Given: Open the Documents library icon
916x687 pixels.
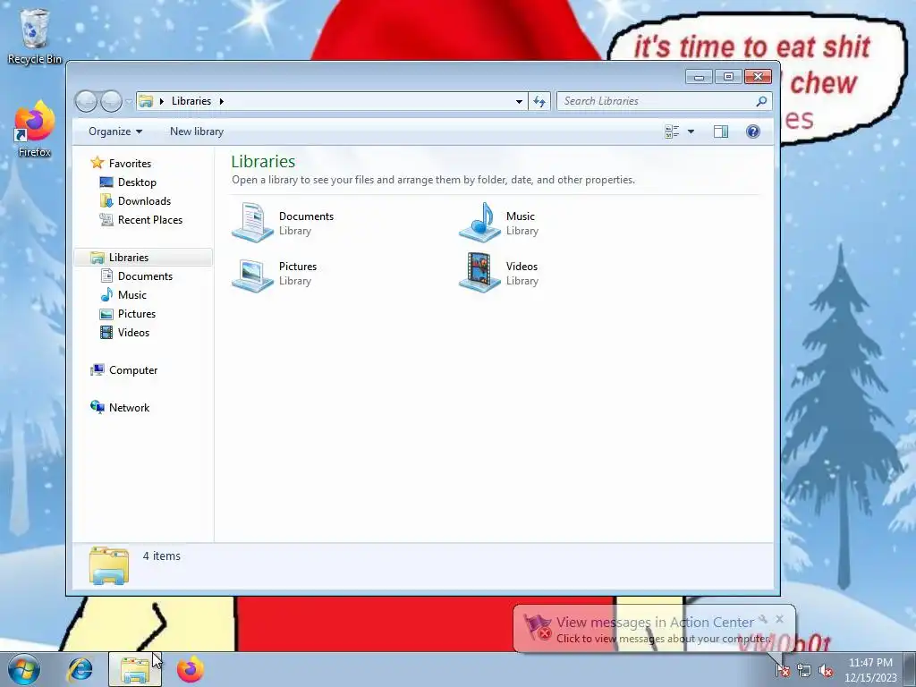Looking at the screenshot, I should point(252,223).
